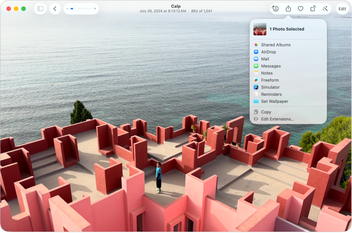Rotate the photo using rotate icon
The image size is (352, 233).
click(313, 9)
